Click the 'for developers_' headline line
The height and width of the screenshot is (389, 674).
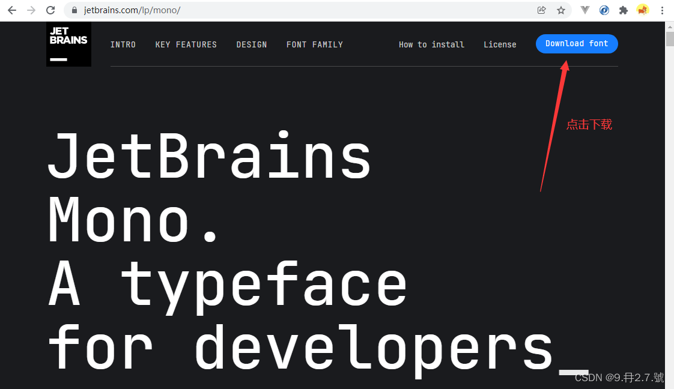point(318,350)
